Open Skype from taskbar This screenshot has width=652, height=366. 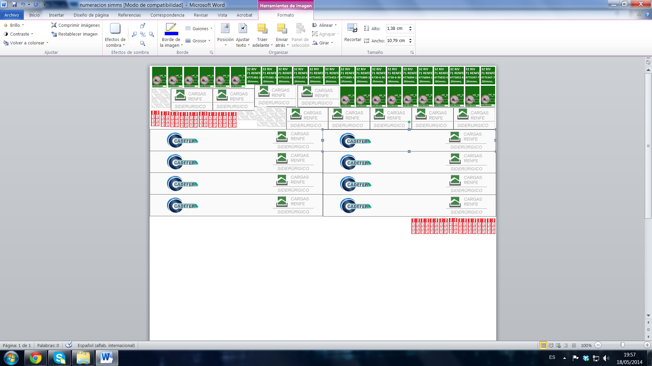click(x=59, y=358)
